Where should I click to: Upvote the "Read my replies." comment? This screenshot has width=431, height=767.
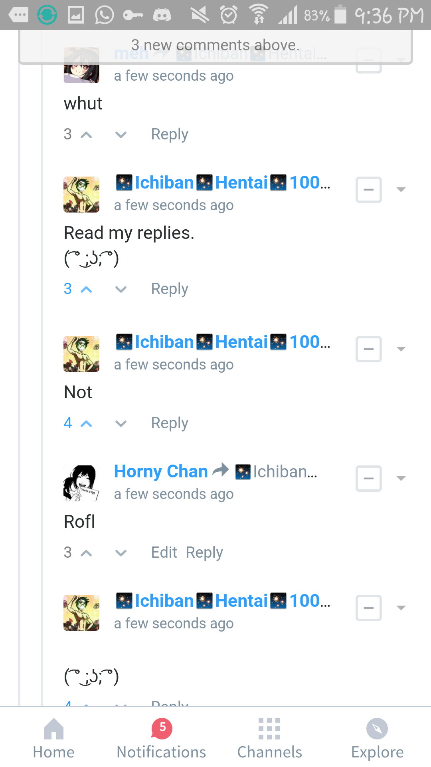pyautogui.click(x=86, y=290)
